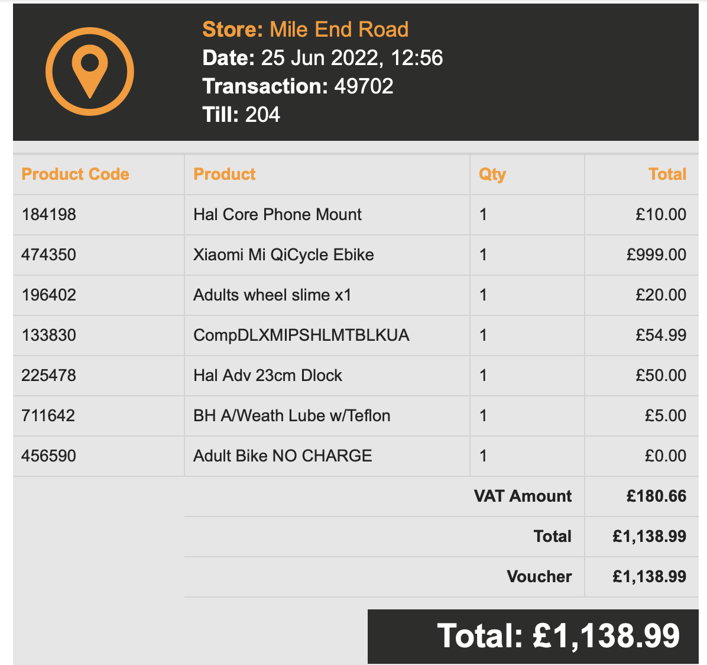Click the Hal Core Phone Mount row

(277, 215)
